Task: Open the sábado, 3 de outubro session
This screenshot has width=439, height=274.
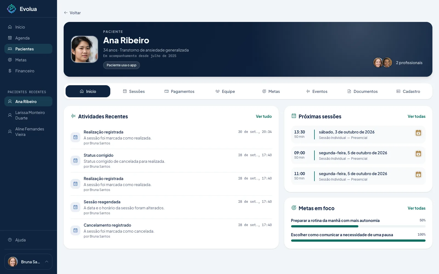Action: click(358, 135)
